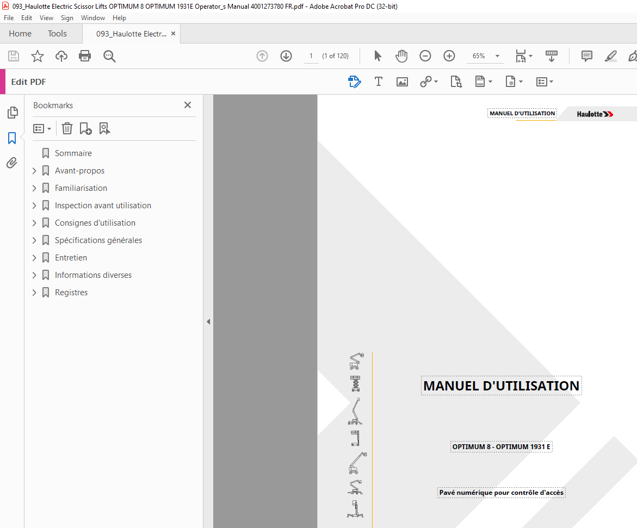The width and height of the screenshot is (637, 528).
Task: Toggle Bookmarks sidebar icon
Action: [12, 138]
